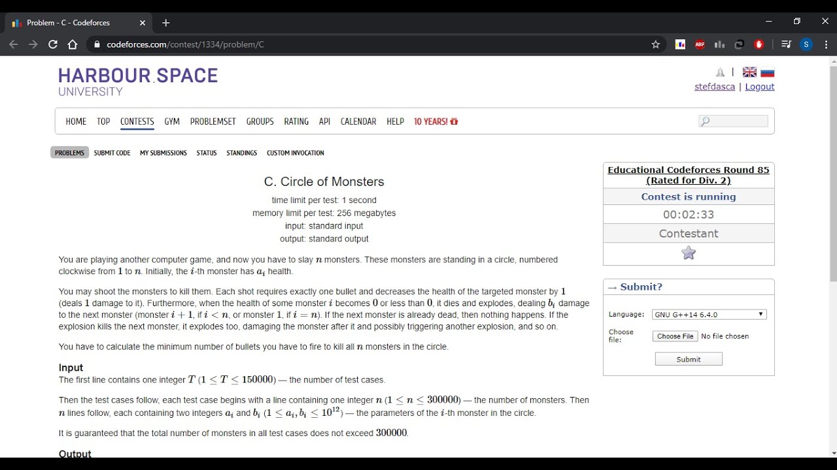Open the STATUS tab
Image resolution: width=837 pixels, height=470 pixels.
(207, 153)
